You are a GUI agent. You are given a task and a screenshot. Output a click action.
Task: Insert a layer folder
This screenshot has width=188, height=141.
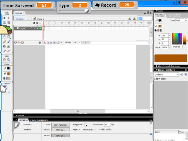coord(22,42)
